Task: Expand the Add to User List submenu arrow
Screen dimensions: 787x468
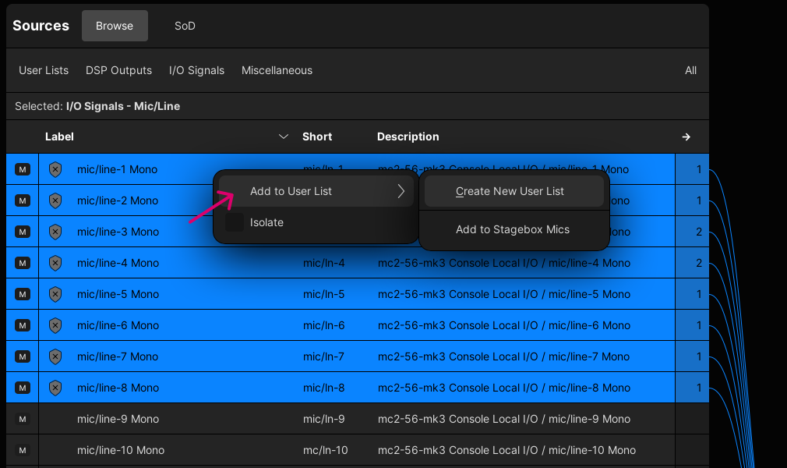Action: [401, 191]
